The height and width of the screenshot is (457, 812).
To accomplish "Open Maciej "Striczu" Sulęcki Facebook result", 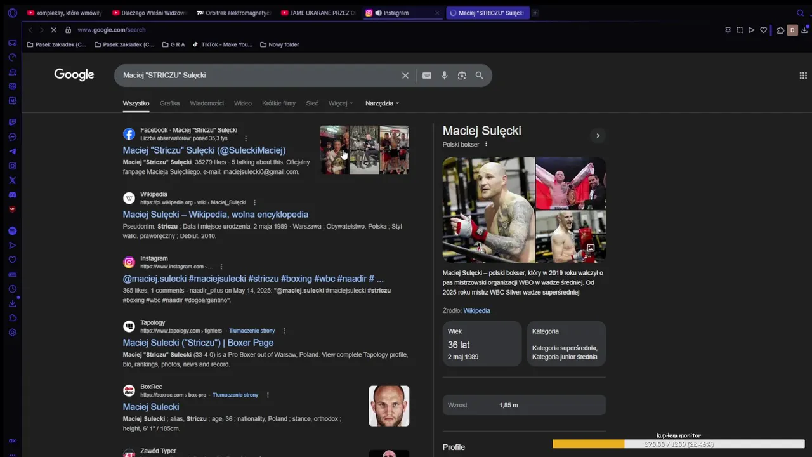I will pyautogui.click(x=204, y=150).
